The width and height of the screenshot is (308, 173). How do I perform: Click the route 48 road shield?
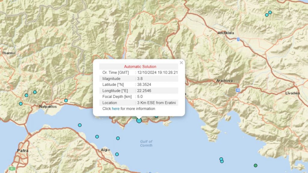coord(238,90)
